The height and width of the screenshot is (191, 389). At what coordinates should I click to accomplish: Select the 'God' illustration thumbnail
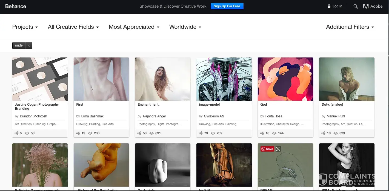point(285,79)
